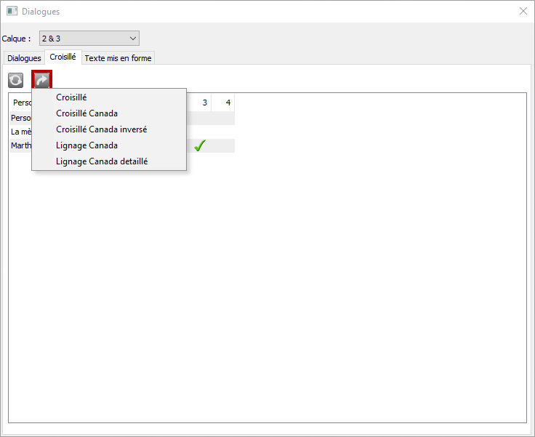Select the La mè… row in the table
The width and height of the screenshot is (535, 437).
point(20,132)
